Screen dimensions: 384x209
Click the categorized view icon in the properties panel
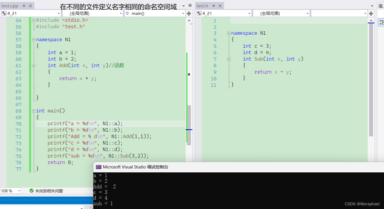pos(381,22)
